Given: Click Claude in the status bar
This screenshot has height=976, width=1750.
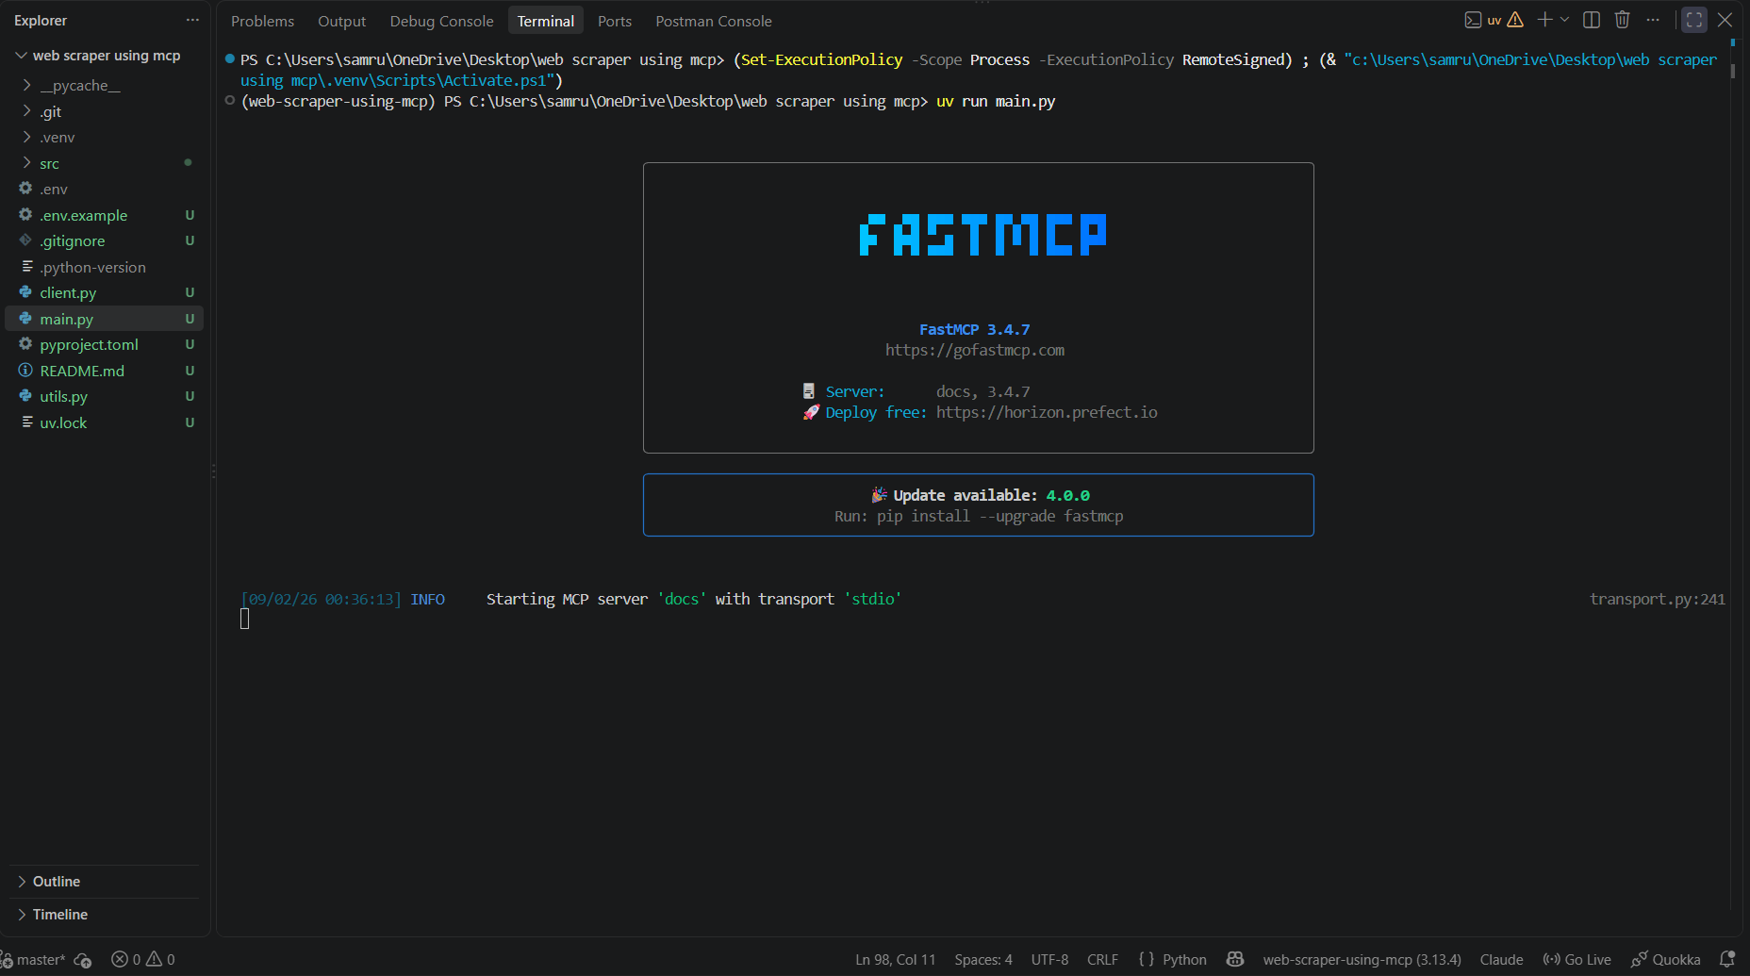Looking at the screenshot, I should pyautogui.click(x=1501, y=960).
